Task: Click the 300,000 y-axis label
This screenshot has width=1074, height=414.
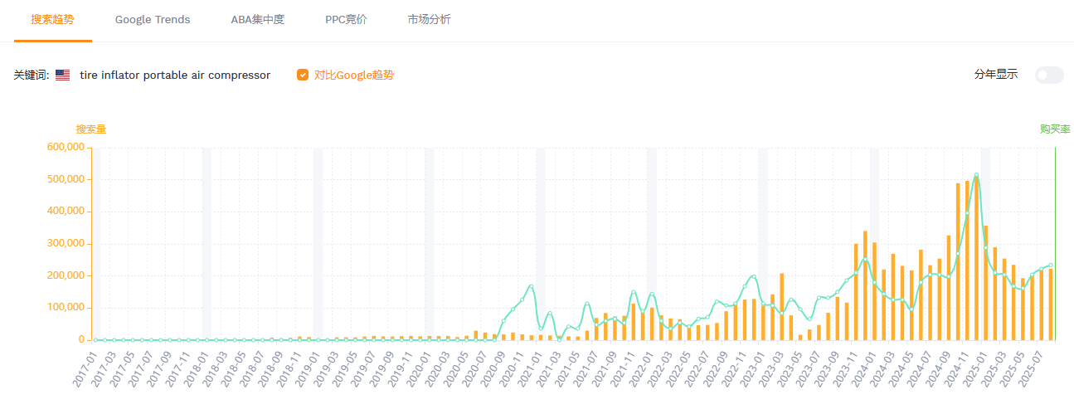Action: pos(66,243)
